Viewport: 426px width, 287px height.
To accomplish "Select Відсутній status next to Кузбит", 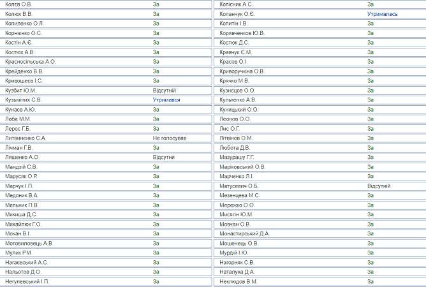I will coord(165,91).
